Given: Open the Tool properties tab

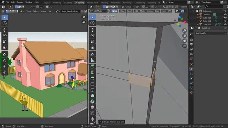Looking at the screenshot, I should (191, 34).
